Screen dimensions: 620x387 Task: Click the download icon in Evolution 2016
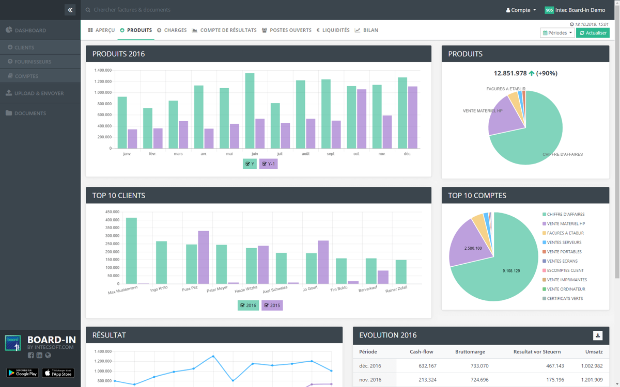pos(597,335)
